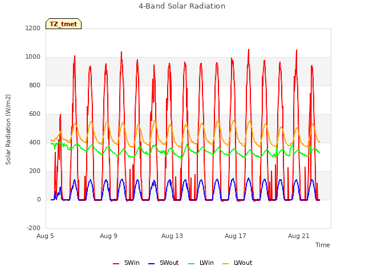Click the 0 y-axis tick label
Image resolution: width=365 pixels, height=274 pixels.
coord(39,199)
